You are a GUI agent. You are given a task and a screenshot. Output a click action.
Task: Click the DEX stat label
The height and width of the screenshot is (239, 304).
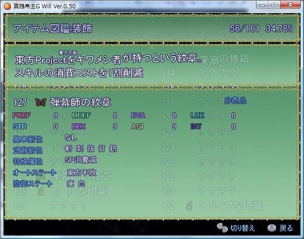(x=78, y=126)
